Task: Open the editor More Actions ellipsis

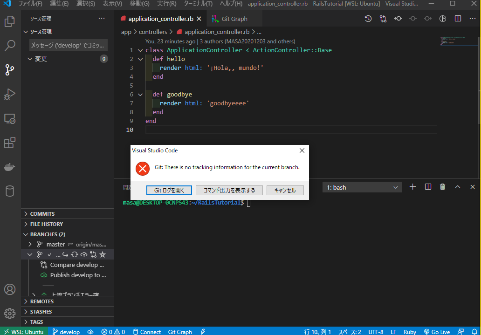Action: (473, 19)
